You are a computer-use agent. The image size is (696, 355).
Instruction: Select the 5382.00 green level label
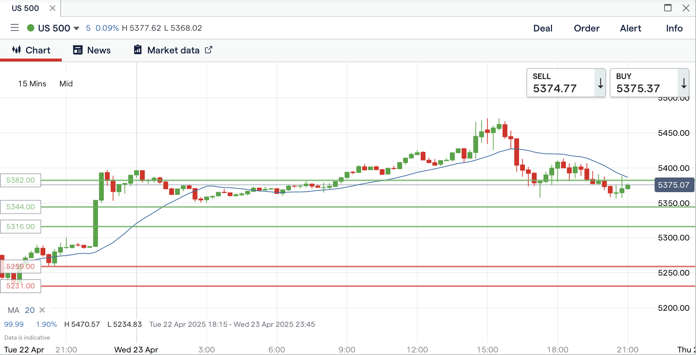pyautogui.click(x=20, y=180)
